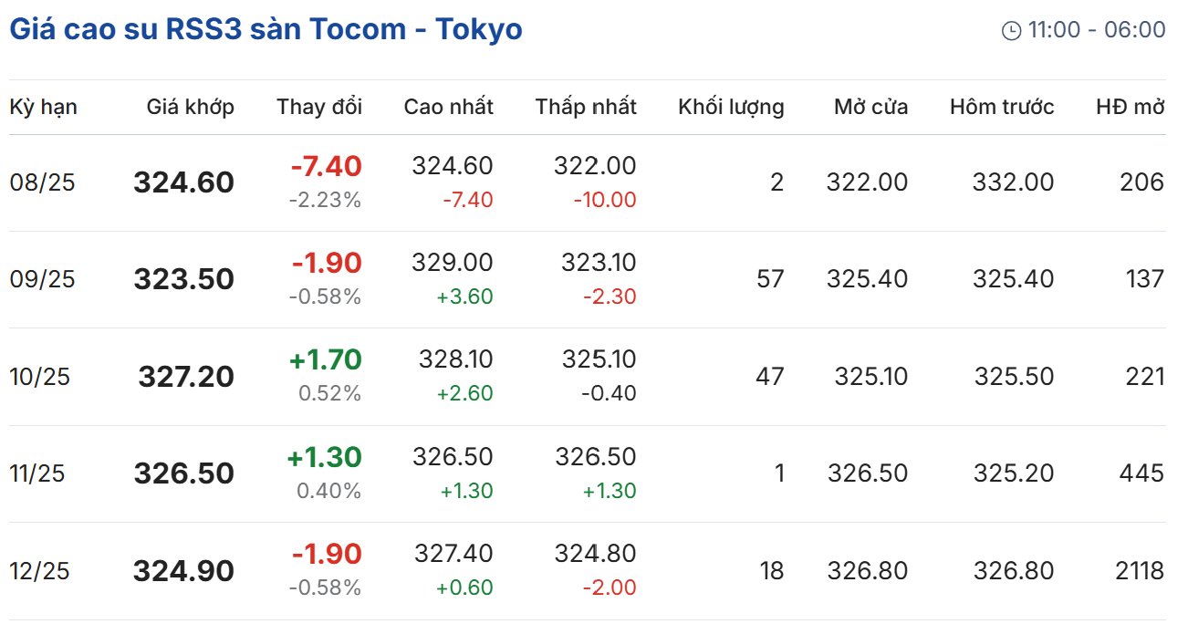Click the 09/25 contract term
The image size is (1188, 624).
pyautogui.click(x=42, y=279)
